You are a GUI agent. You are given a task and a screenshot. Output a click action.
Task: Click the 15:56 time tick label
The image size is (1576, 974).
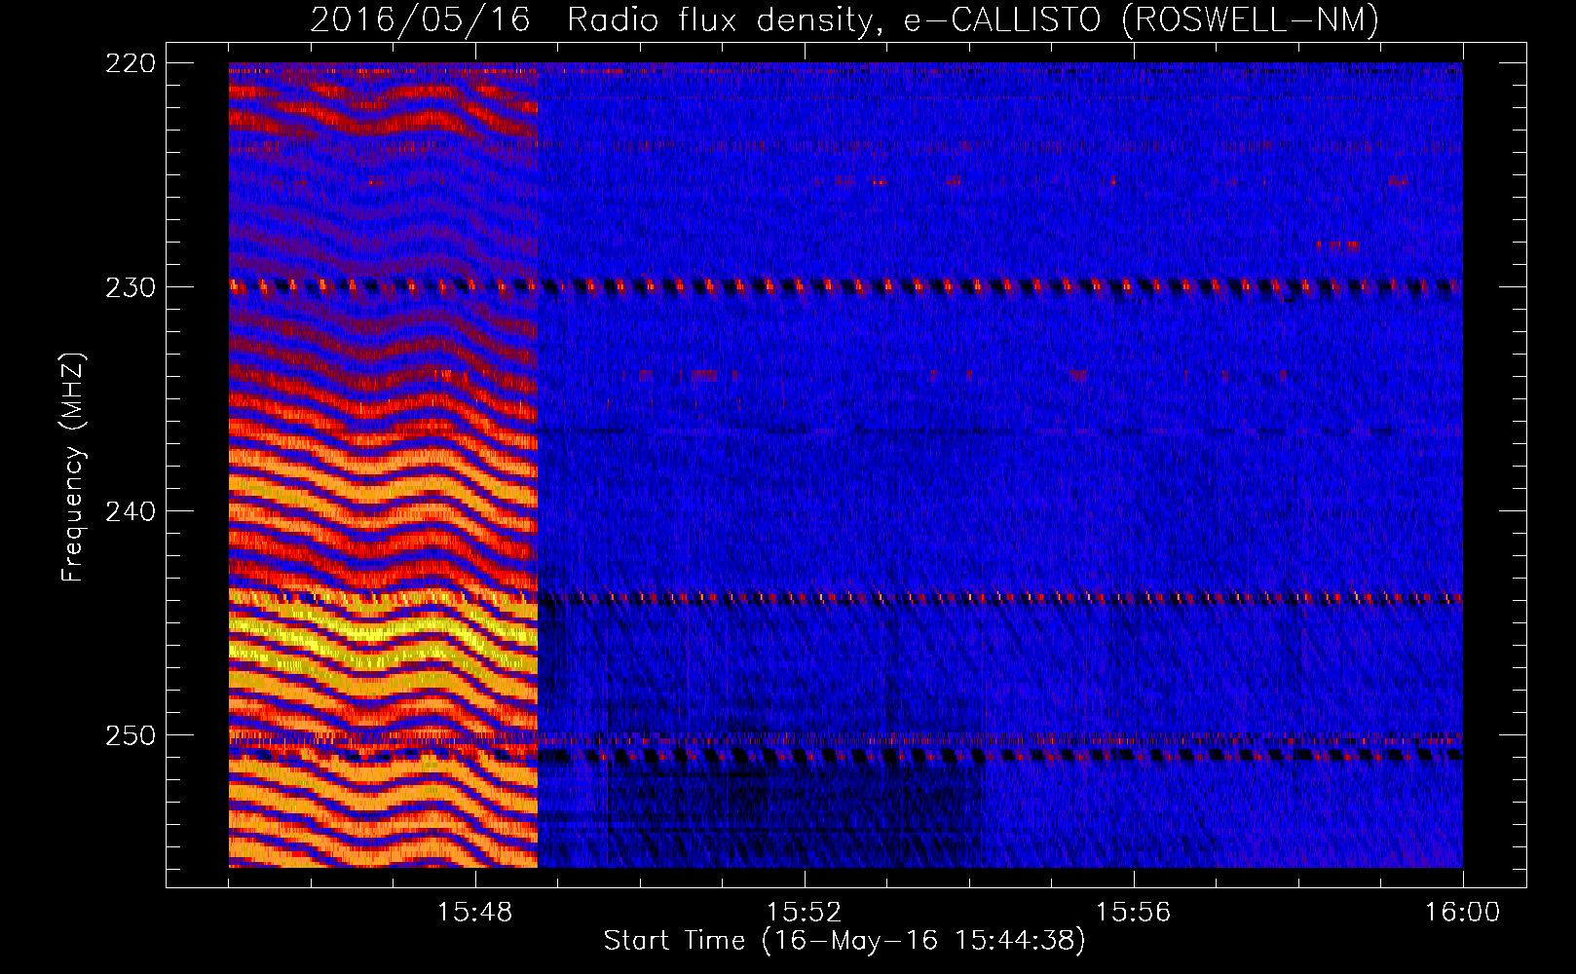(x=1133, y=912)
